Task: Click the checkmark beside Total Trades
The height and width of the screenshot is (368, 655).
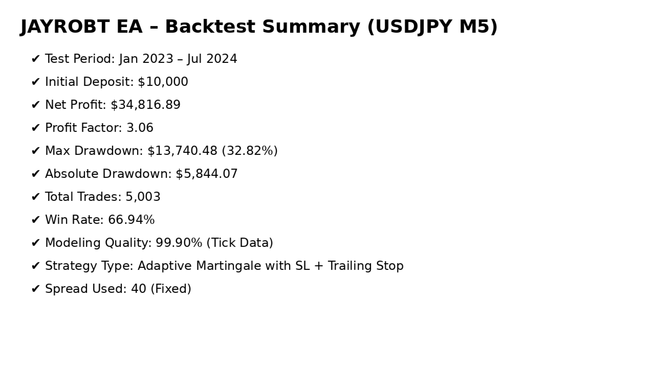Action: click(35, 197)
